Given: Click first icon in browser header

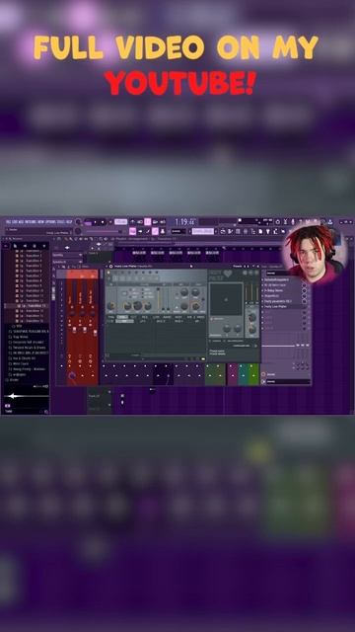Looking at the screenshot, I should click(5, 246).
